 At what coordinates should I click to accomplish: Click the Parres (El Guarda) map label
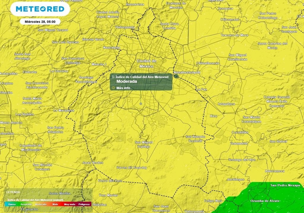[132, 167]
